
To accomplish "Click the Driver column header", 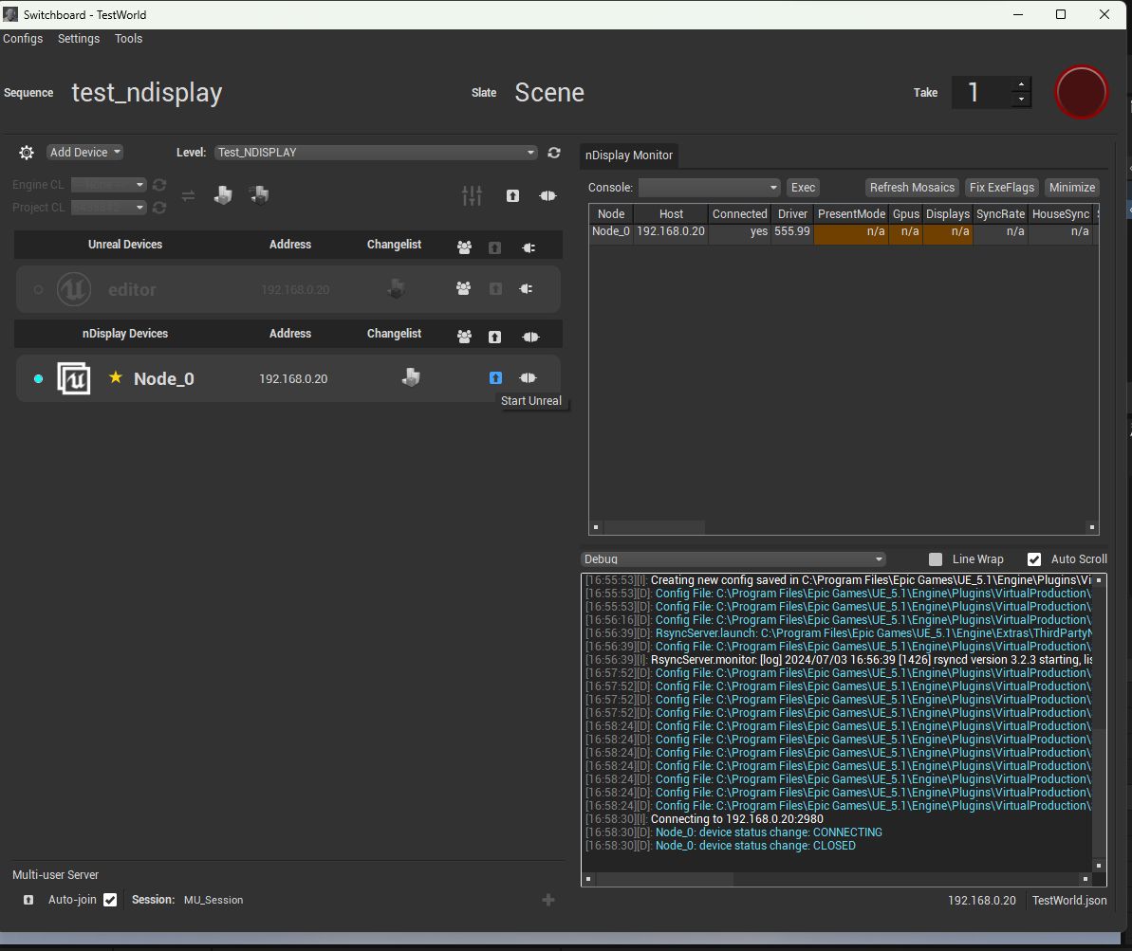I will tap(792, 213).
